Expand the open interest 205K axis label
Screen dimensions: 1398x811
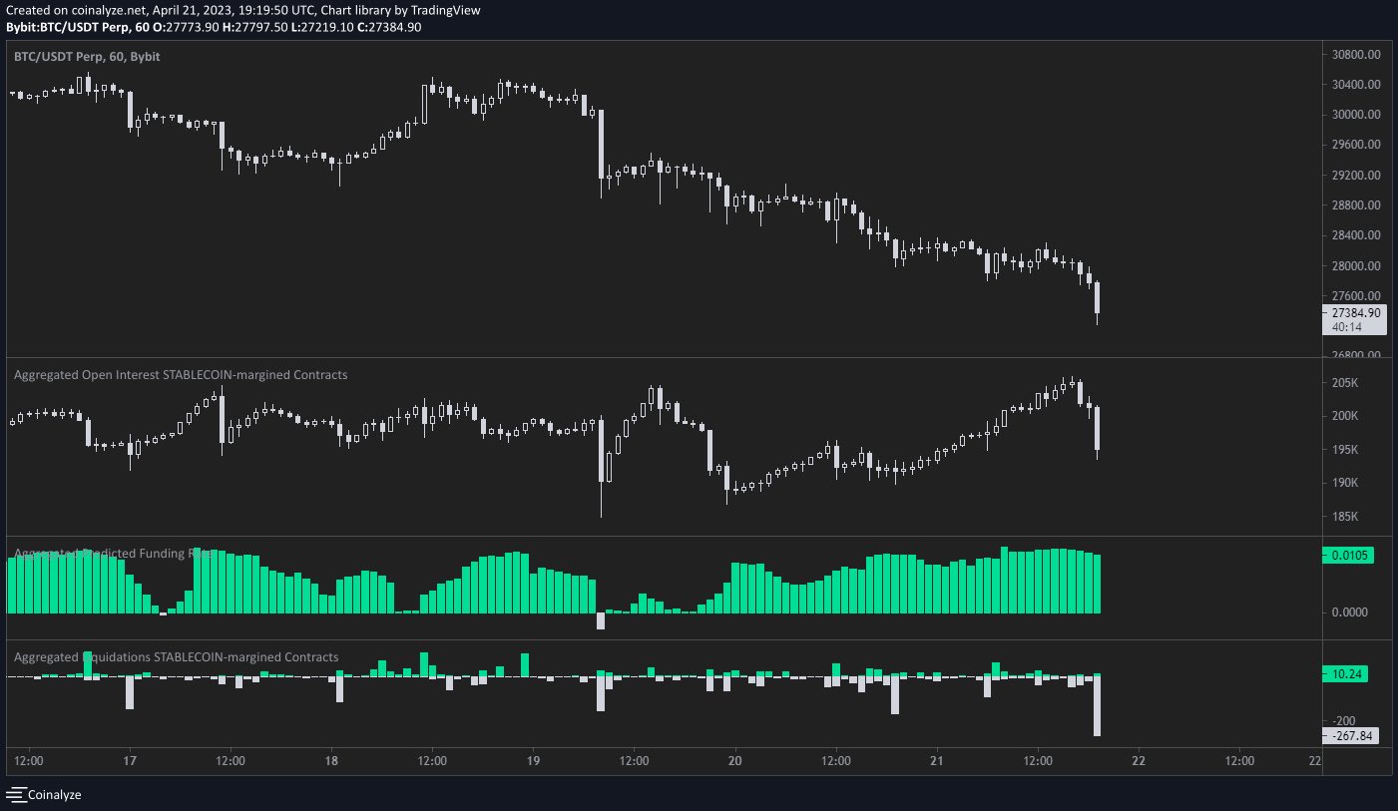click(x=1345, y=381)
